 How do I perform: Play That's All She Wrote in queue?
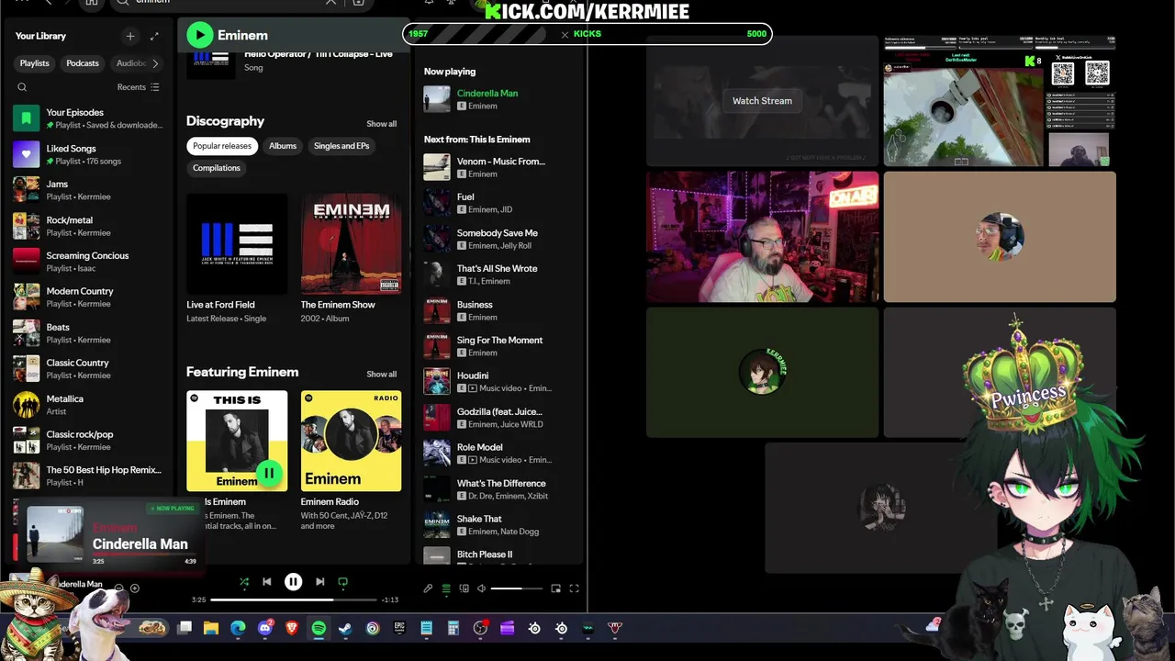[x=500, y=274]
